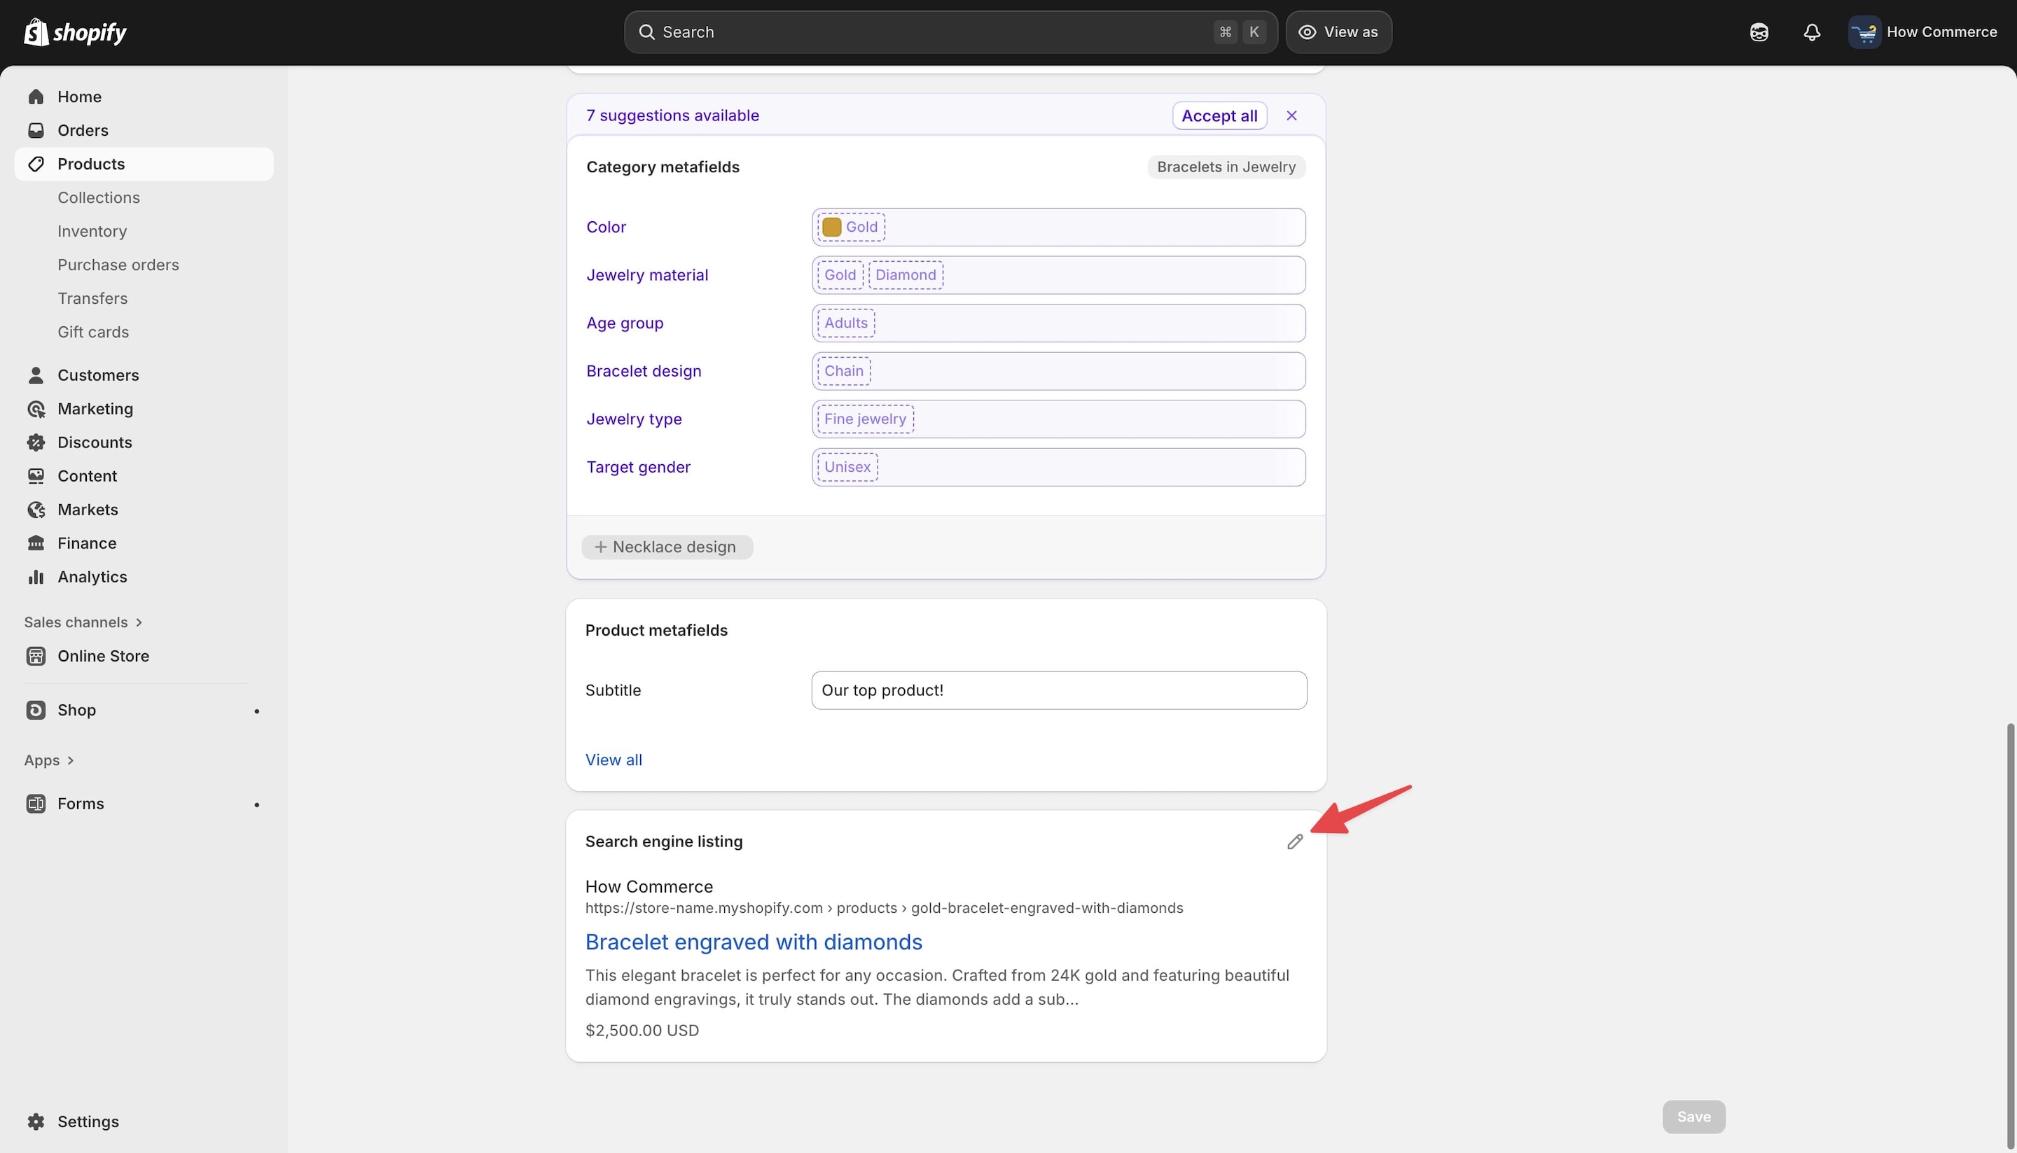Open the Color metafield value box
Viewport: 2017px width, 1153px height.
tap(1058, 228)
